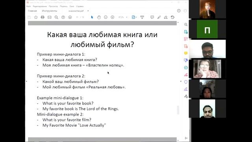Click the Print icon in the toolbar
Image resolution: width=252 pixels, height=142 pixels.
click(43, 17)
